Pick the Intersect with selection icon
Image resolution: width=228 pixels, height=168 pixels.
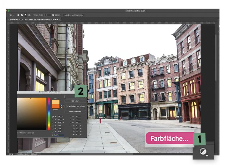[x=29, y=15]
